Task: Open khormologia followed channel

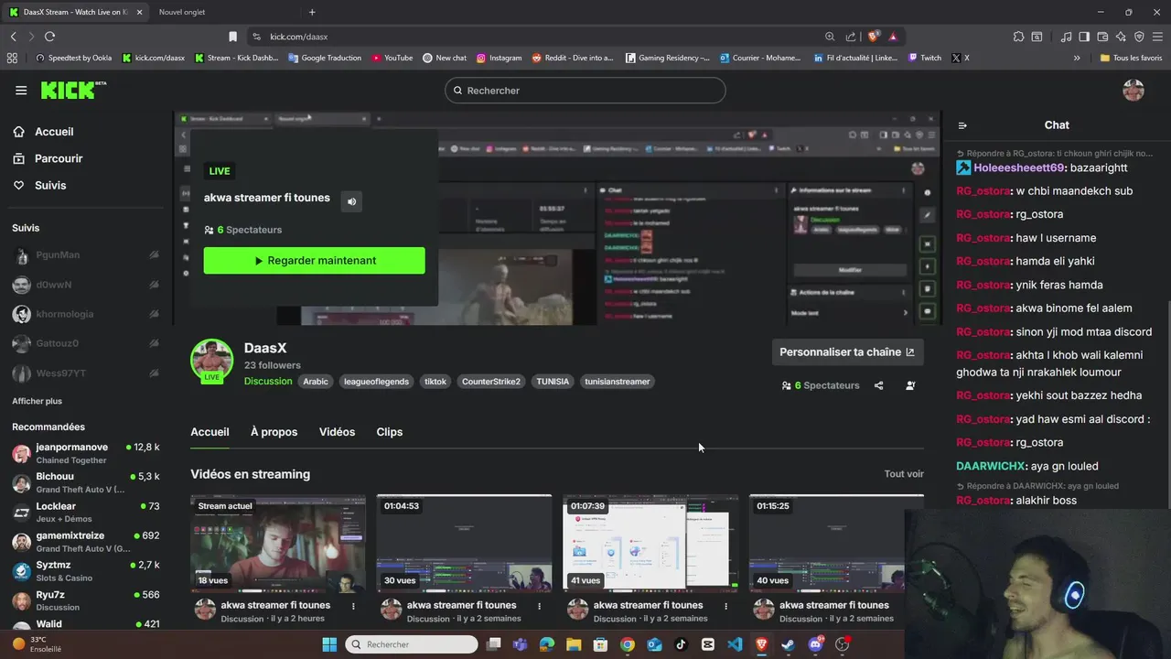Action: click(x=86, y=314)
